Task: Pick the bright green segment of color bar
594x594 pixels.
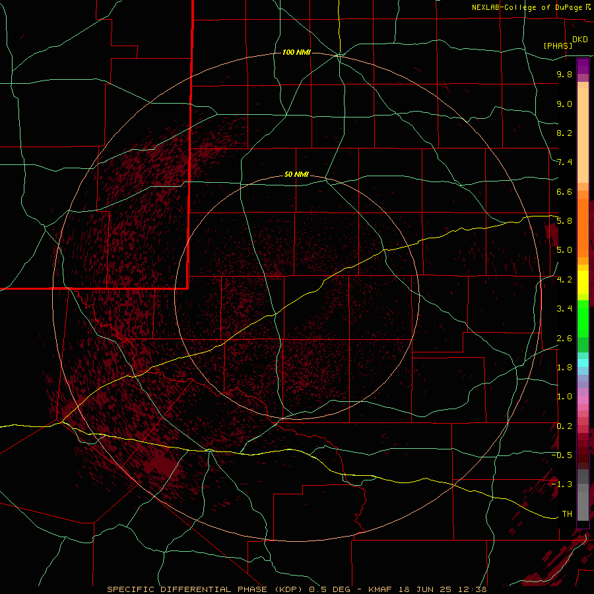Action: (583, 318)
